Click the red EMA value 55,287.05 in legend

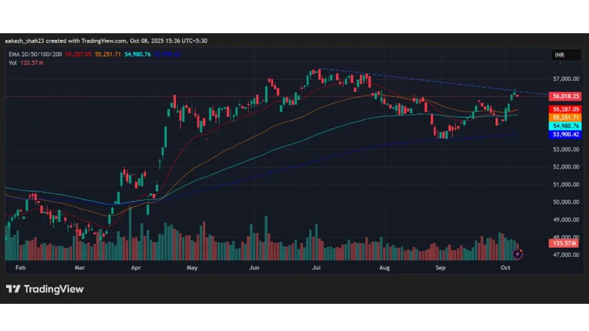point(79,54)
